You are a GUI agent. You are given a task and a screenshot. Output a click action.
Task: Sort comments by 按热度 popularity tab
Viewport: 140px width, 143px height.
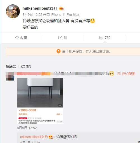[11, 66]
